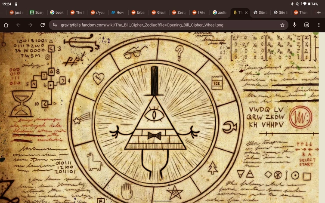Open the Google "zodia" tab
325x203 pixels.
click(220, 12)
